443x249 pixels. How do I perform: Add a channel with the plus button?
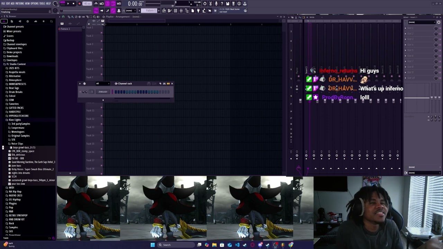(x=103, y=100)
